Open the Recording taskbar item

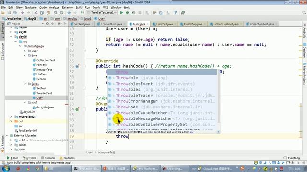click(174, 168)
